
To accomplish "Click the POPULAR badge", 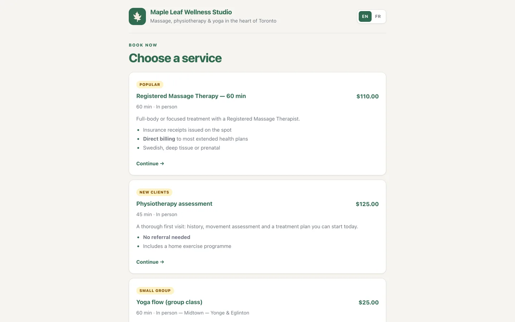I will [150, 85].
